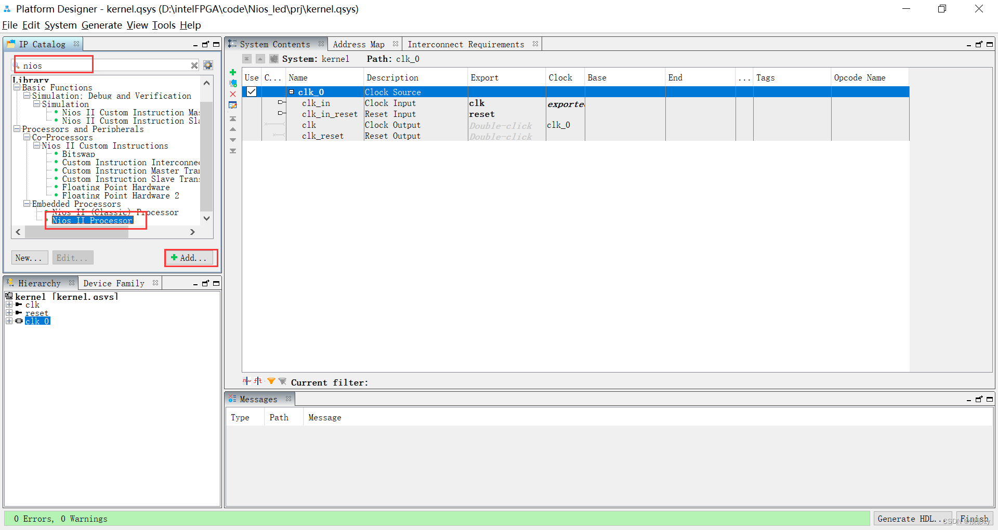Click the first clock domain display icon
This screenshot has width=998, height=530.
(246, 381)
